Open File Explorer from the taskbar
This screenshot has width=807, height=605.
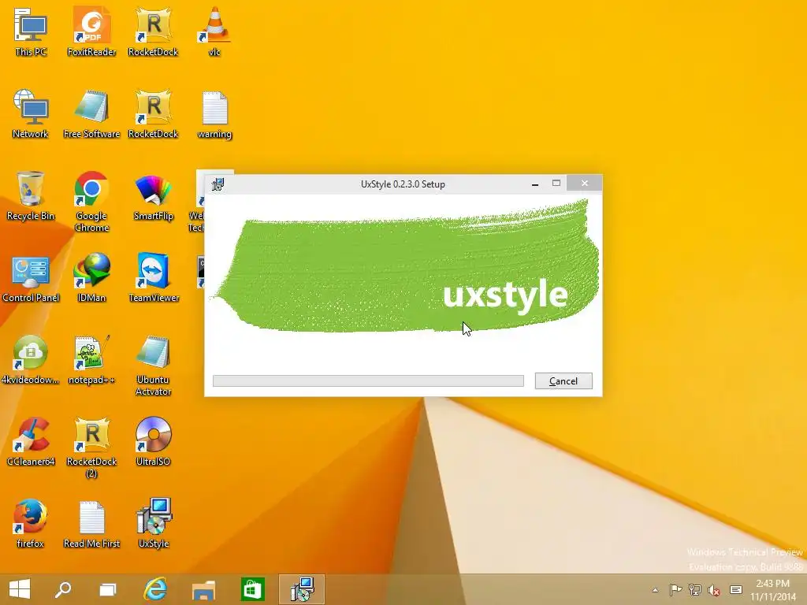click(x=204, y=589)
